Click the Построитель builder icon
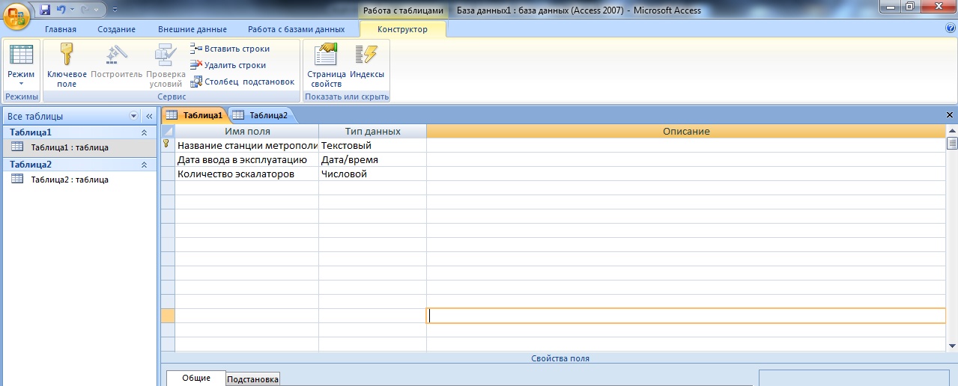This screenshot has width=958, height=386. (116, 61)
